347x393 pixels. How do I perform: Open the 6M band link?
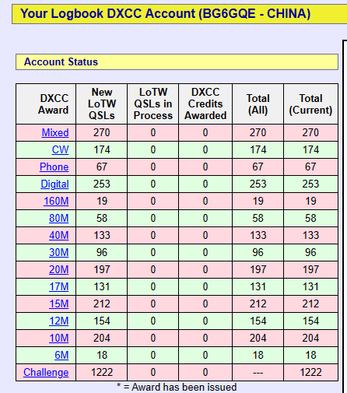(x=61, y=355)
